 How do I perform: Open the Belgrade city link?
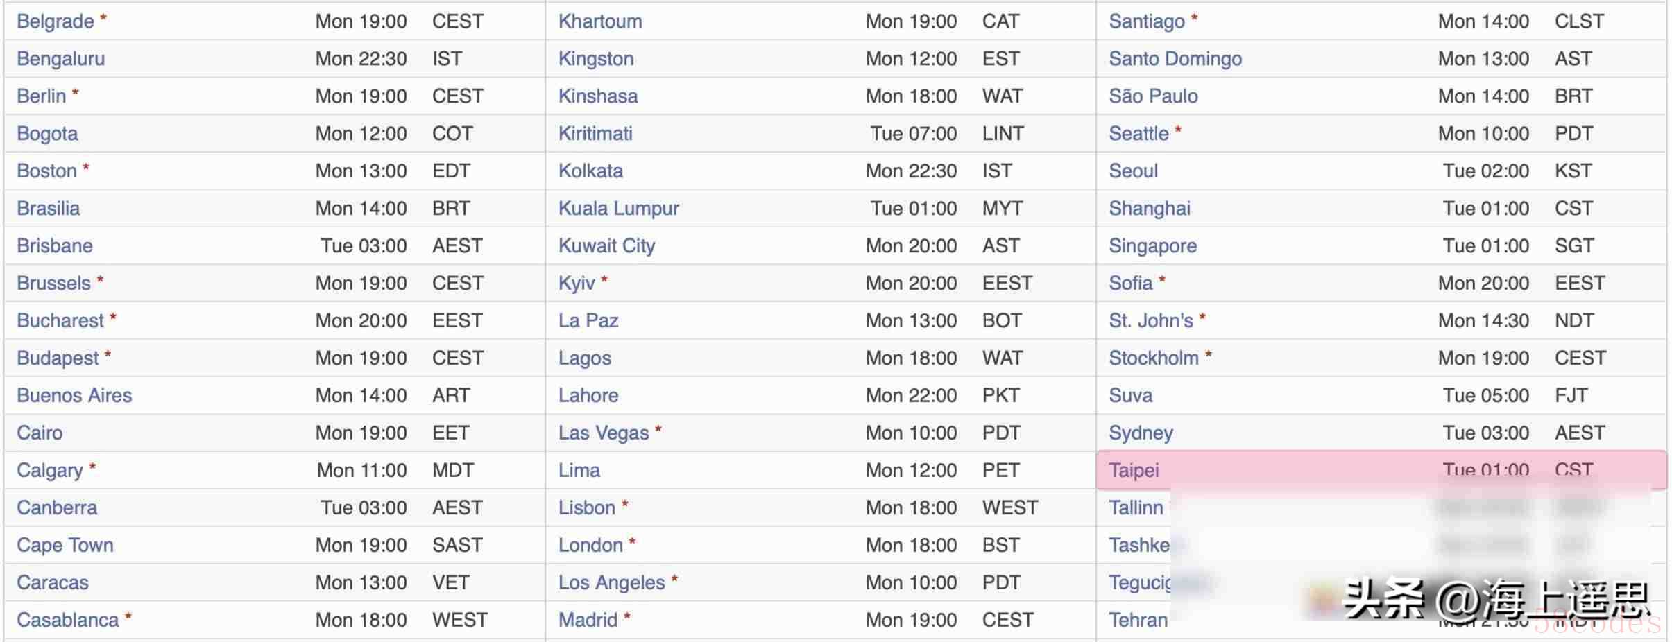[55, 21]
